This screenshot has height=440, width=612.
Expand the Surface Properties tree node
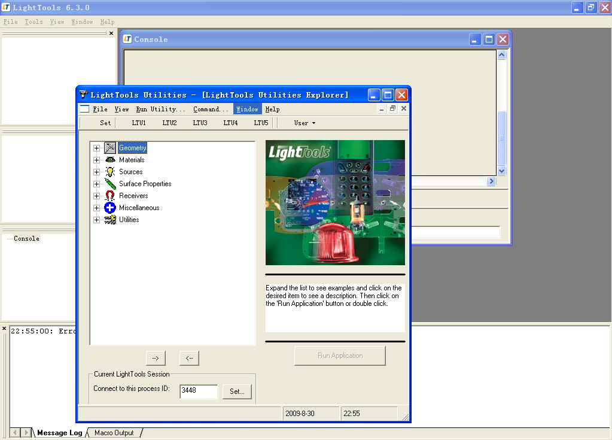pyautogui.click(x=96, y=184)
